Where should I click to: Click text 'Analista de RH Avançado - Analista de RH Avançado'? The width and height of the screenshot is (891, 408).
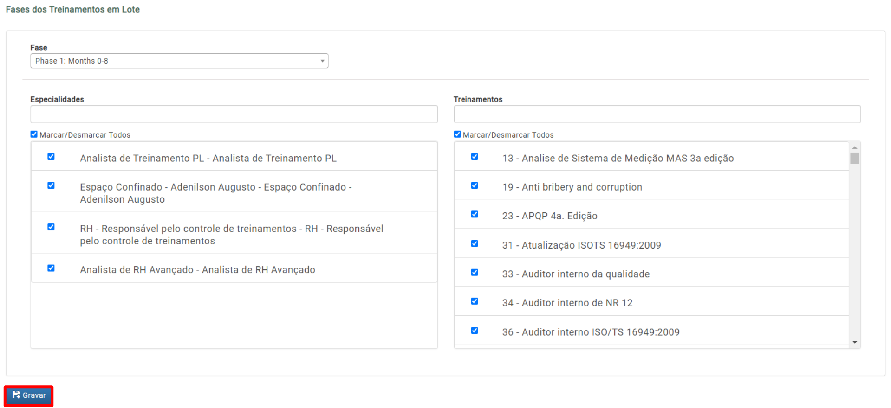point(197,270)
